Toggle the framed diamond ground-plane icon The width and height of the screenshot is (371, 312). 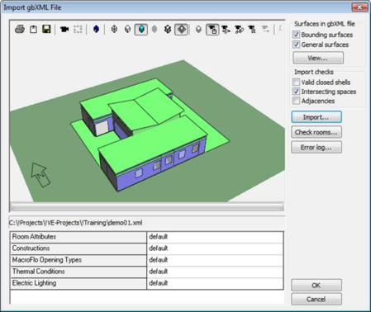pyautogui.click(x=181, y=29)
